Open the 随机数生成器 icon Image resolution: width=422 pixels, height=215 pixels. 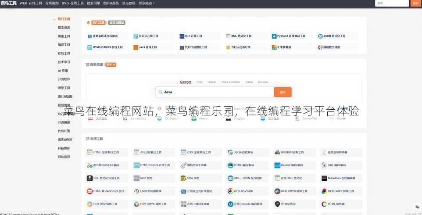(320, 47)
